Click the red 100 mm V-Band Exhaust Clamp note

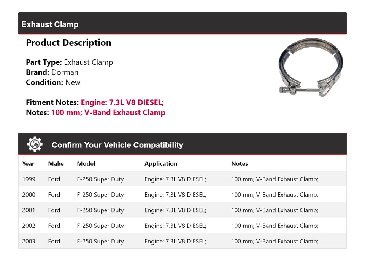click(108, 112)
